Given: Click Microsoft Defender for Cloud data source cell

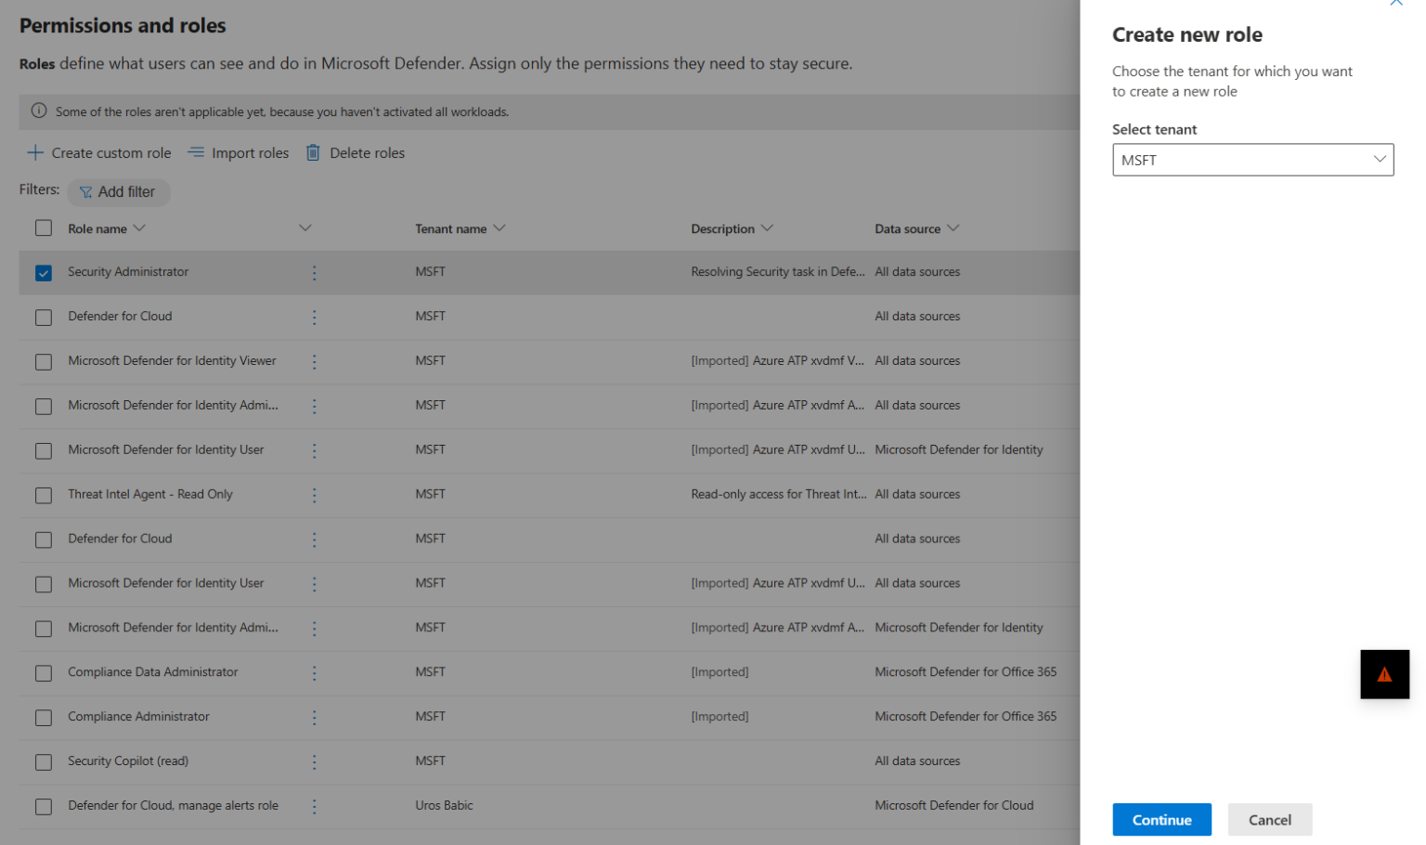Looking at the screenshot, I should pyautogui.click(x=953, y=805).
